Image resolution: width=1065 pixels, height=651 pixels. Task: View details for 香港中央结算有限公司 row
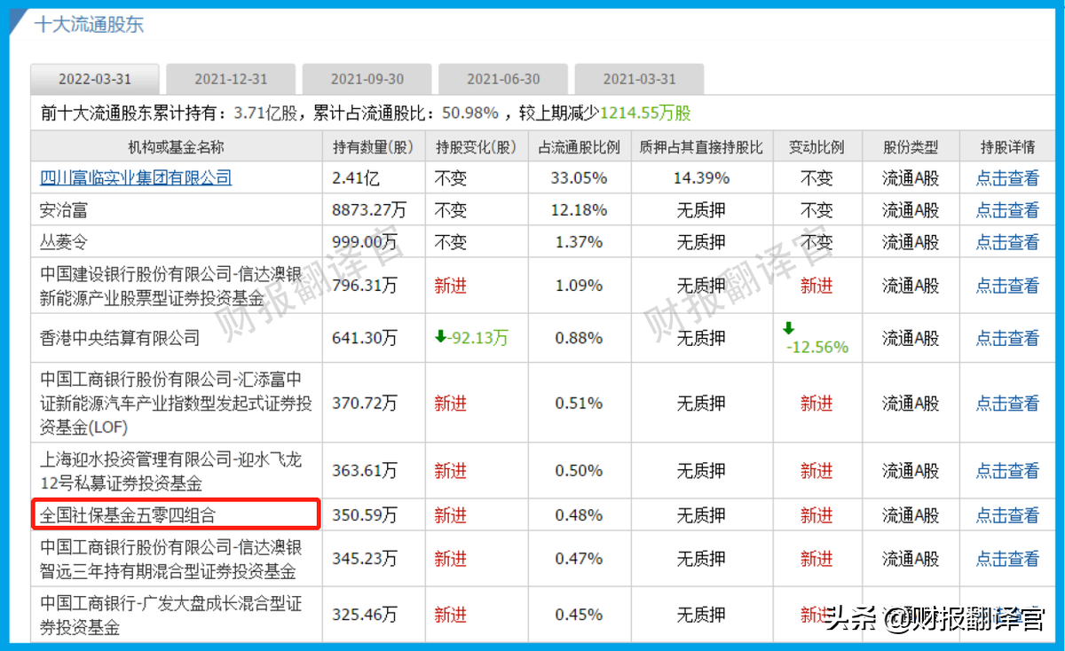[1007, 338]
